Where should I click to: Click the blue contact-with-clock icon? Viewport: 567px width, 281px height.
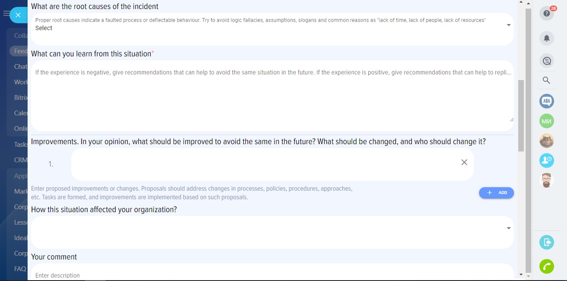point(546,160)
